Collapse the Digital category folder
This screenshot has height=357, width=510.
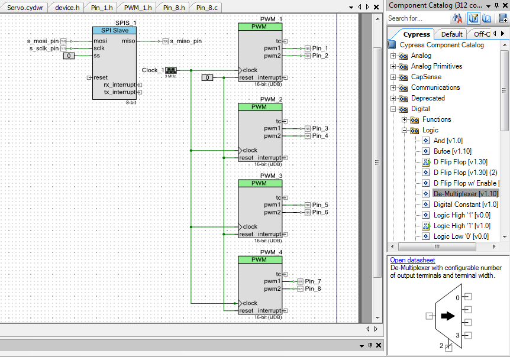(x=393, y=109)
